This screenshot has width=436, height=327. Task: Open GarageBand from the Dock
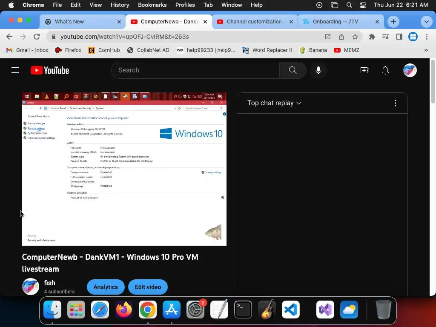click(x=267, y=310)
